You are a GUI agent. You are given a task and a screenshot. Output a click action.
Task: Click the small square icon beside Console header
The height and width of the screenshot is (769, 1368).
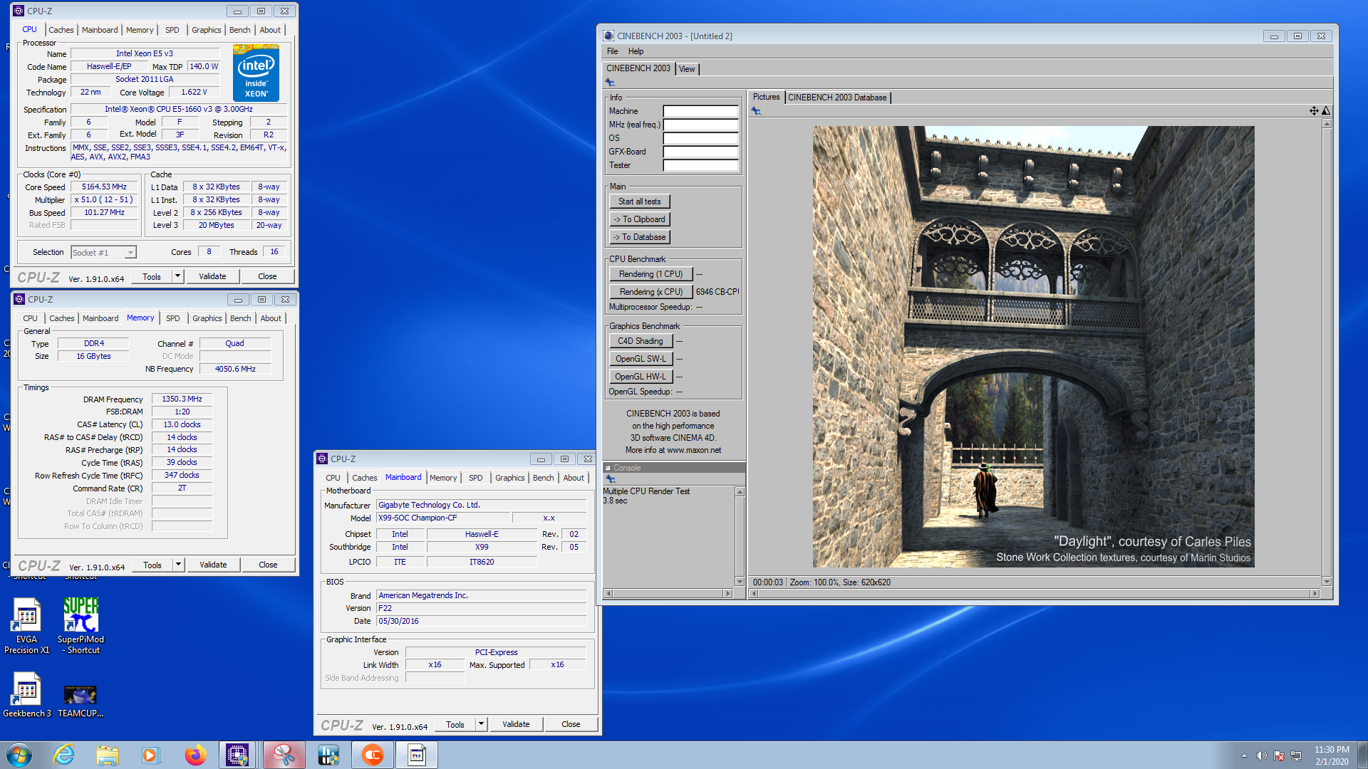pos(608,468)
